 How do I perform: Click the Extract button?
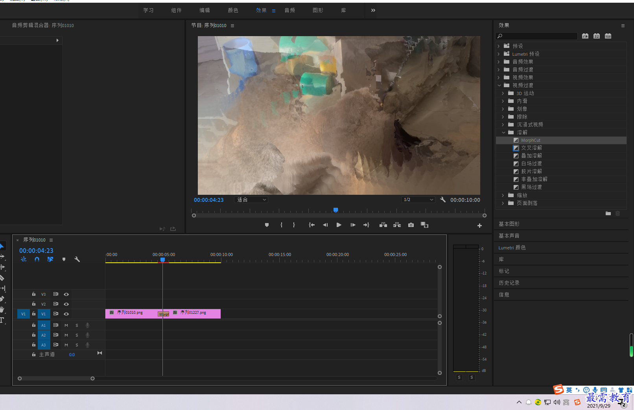(397, 225)
